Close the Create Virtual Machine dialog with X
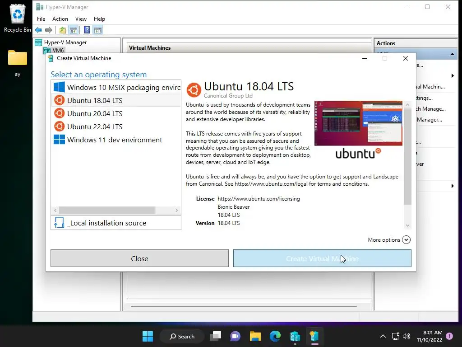Image resolution: width=462 pixels, height=347 pixels. click(406, 58)
